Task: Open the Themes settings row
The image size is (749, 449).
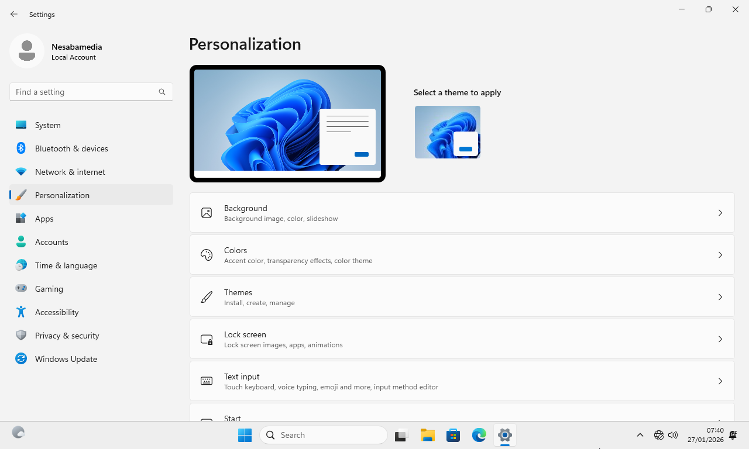Action: 462,297
